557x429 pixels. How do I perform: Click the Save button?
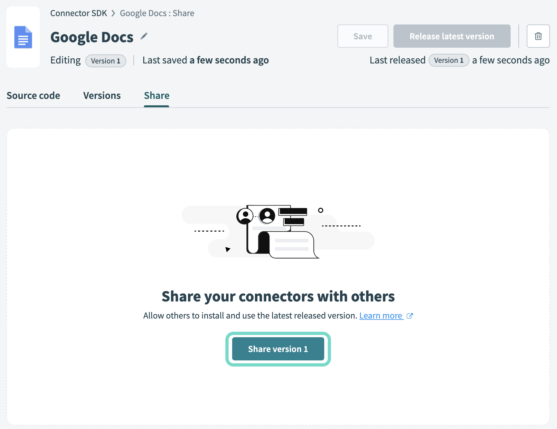[x=363, y=36]
